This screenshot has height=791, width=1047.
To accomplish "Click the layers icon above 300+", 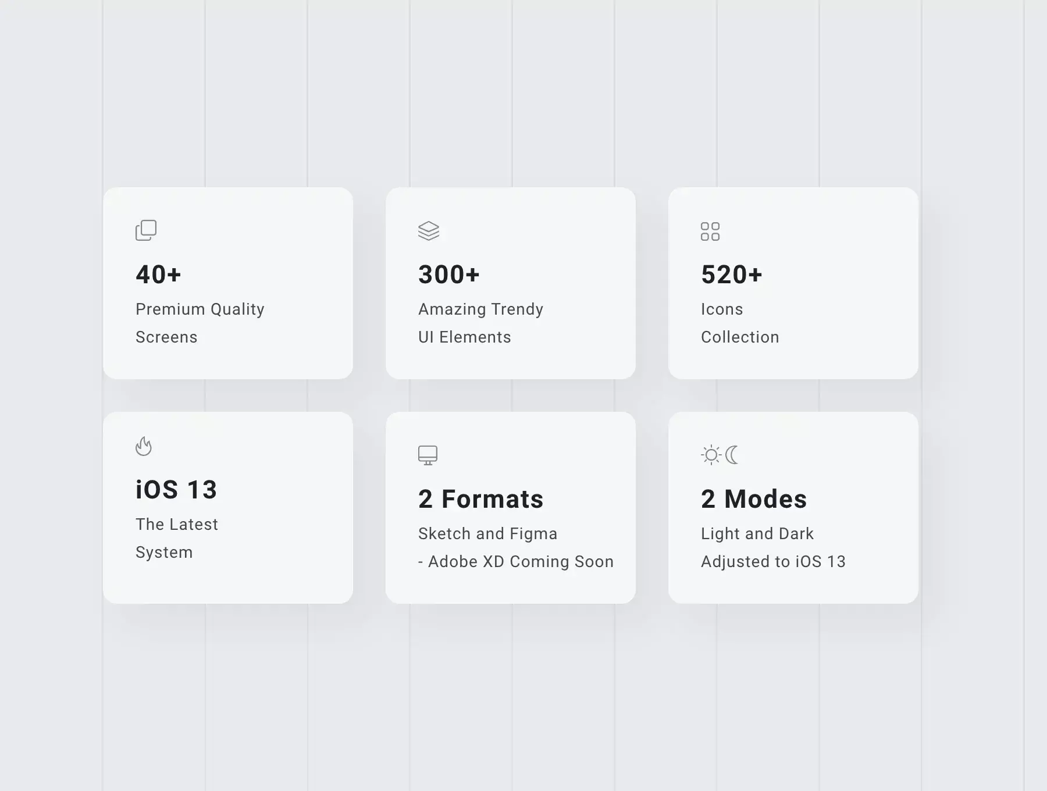I will click(429, 231).
